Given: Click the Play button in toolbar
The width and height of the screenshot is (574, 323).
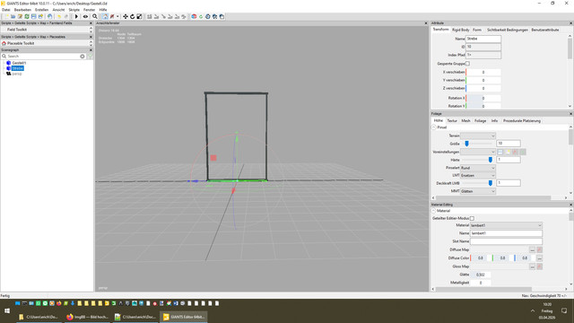Looking at the screenshot, I should point(76,16).
